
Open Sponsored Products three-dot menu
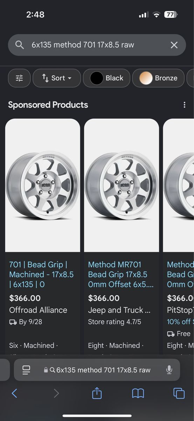pos(185,105)
